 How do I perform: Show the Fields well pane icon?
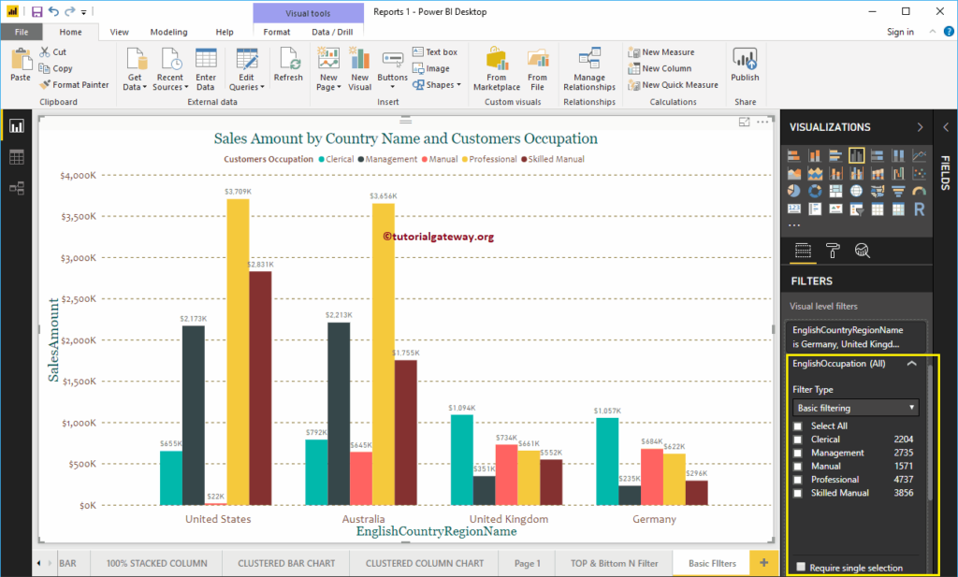point(803,251)
